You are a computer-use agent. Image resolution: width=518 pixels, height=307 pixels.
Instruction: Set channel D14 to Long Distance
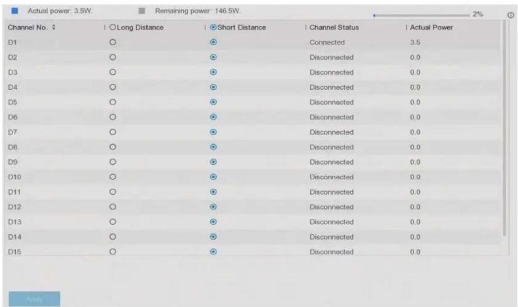pyautogui.click(x=113, y=237)
